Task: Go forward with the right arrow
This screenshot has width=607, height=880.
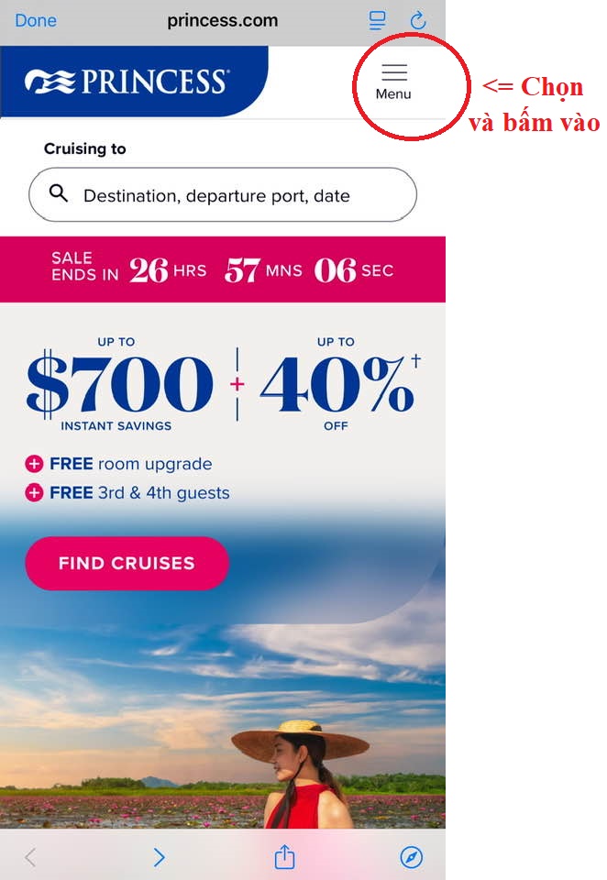Action: (159, 857)
